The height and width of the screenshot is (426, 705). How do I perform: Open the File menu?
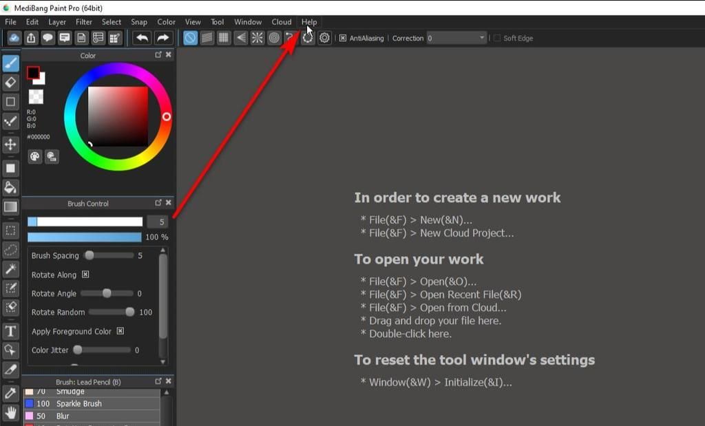(11, 22)
